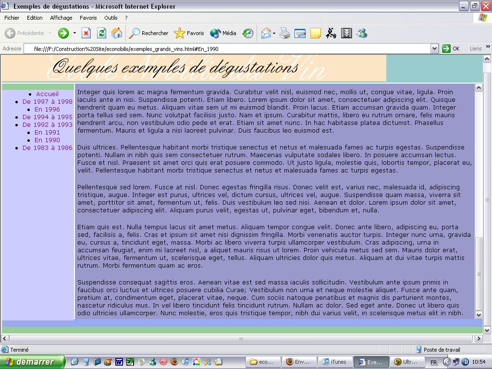The image size is (492, 369).
Task: Expand the Forward button history dropdown
Action: click(74, 33)
